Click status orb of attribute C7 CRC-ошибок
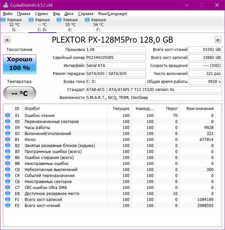Viewport: 225px width, 230px height. point(8,187)
